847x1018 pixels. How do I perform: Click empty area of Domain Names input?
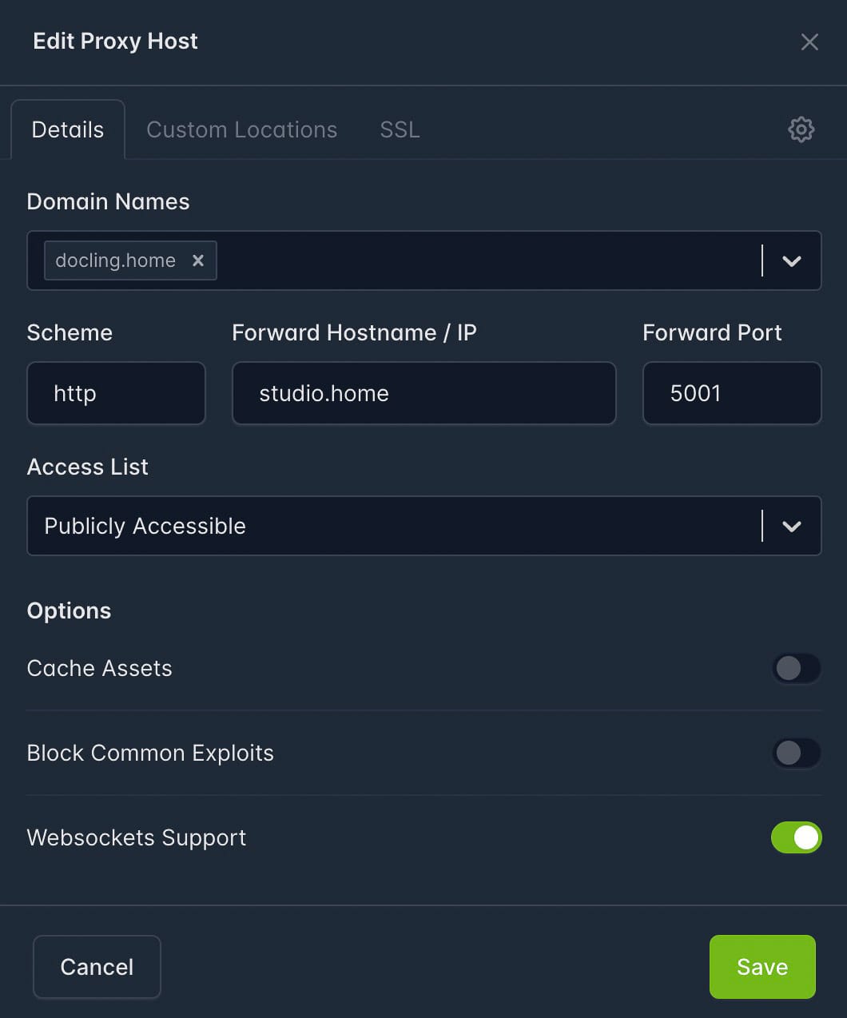[x=479, y=261]
